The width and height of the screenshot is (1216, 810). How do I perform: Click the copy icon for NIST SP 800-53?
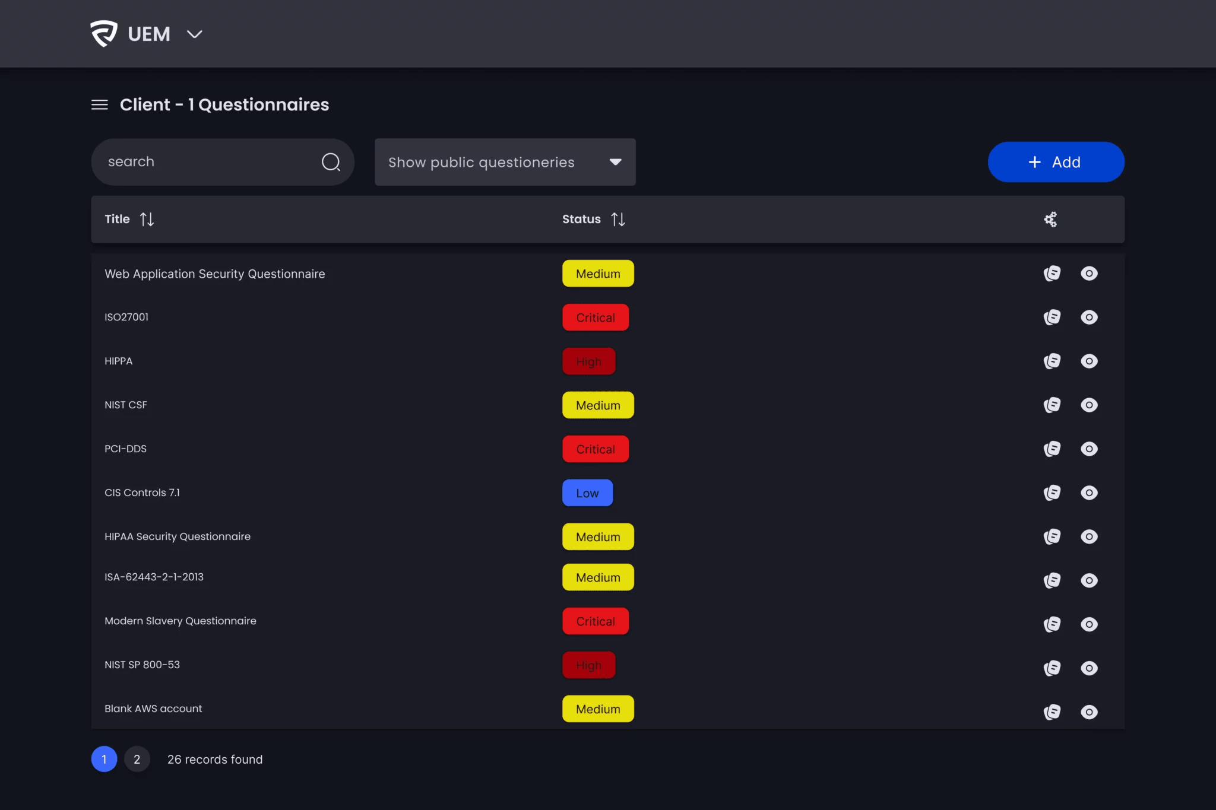1052,669
